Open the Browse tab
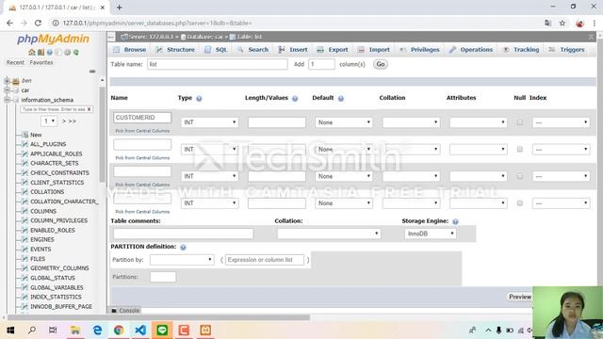This screenshot has width=603, height=339. coord(130,50)
